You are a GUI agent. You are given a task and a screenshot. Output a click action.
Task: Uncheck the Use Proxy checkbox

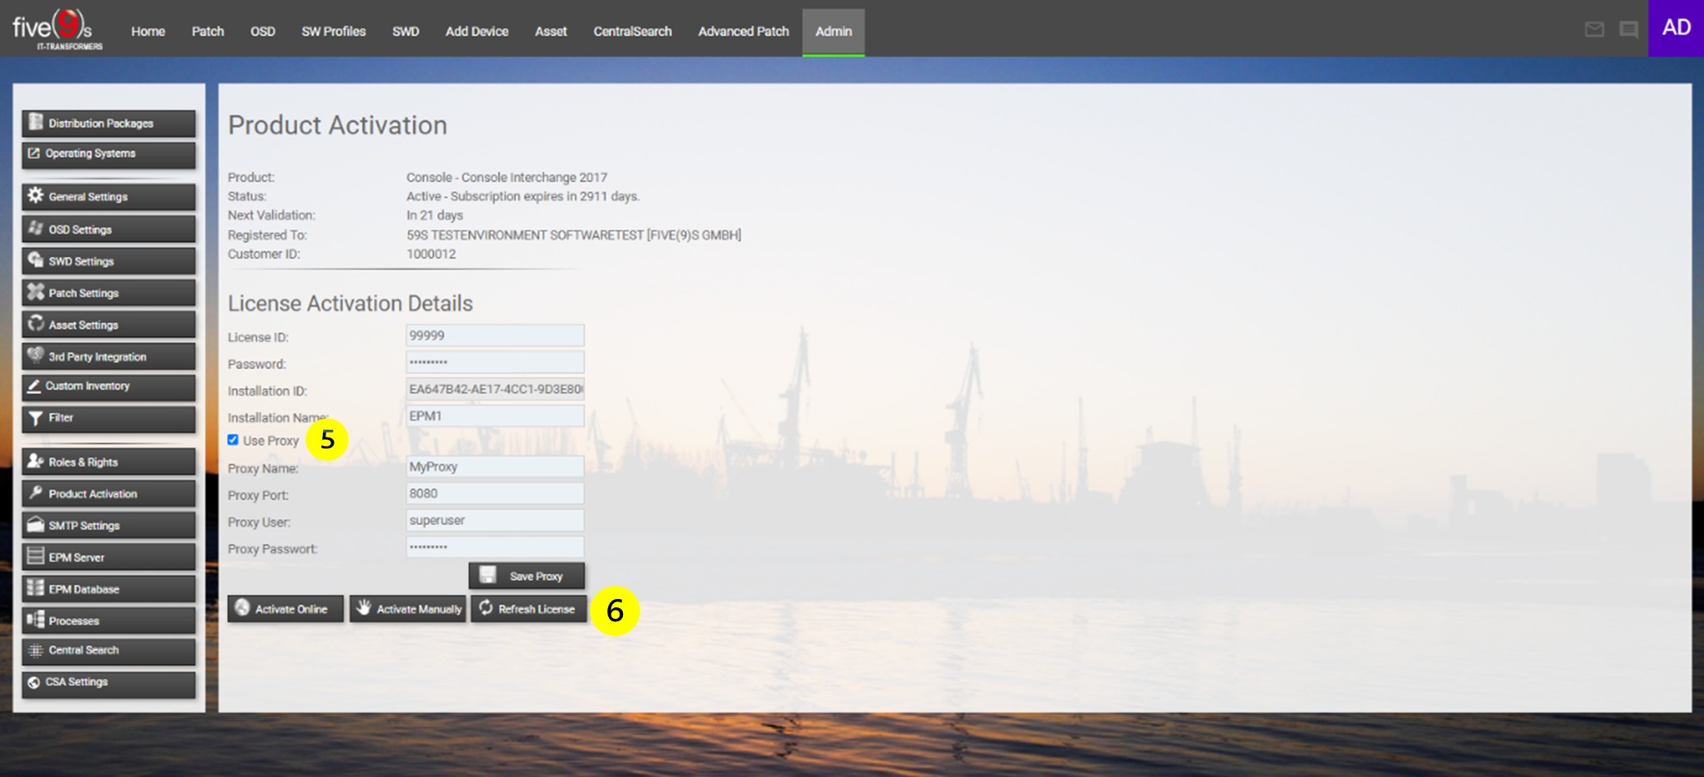point(233,440)
